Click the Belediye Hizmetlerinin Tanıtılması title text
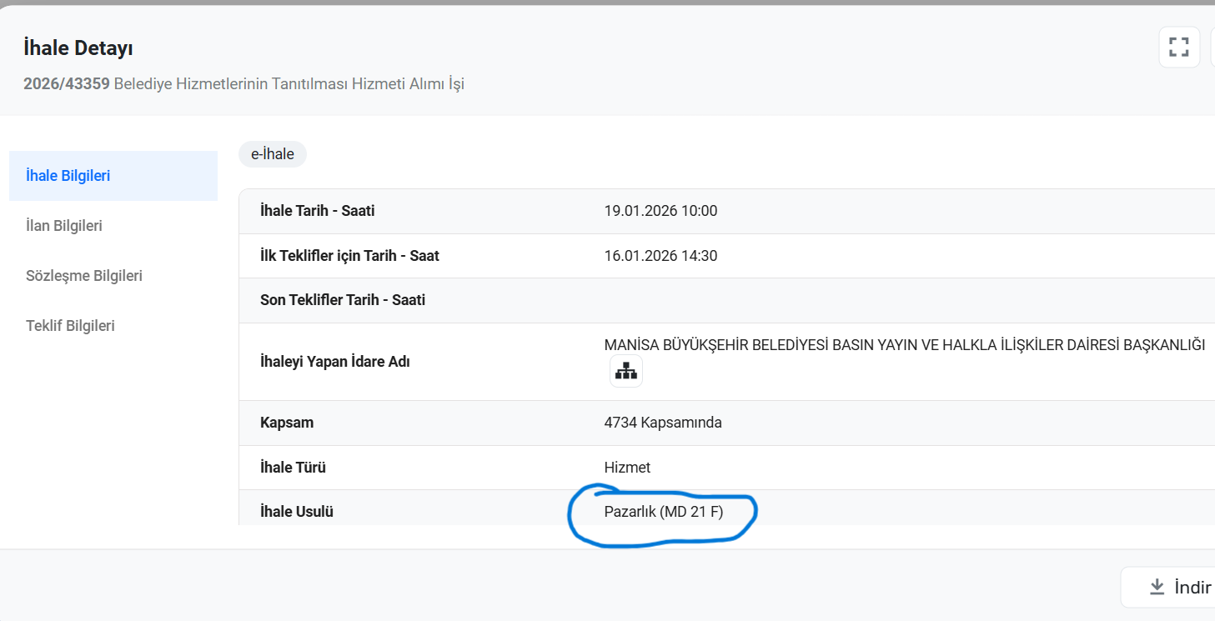 tap(289, 84)
